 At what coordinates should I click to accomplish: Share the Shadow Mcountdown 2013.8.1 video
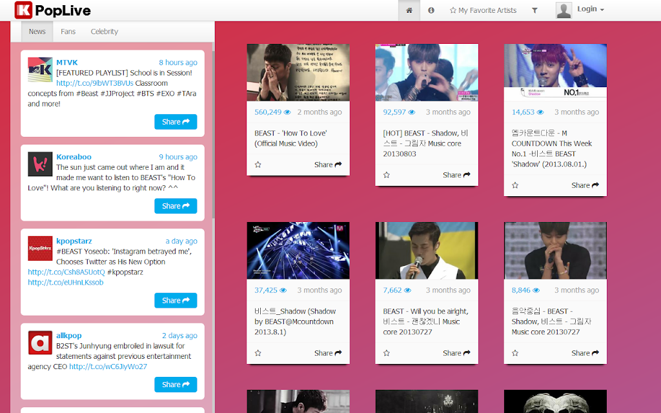[x=328, y=353]
